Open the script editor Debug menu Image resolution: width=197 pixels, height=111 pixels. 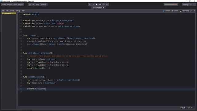pos(18,11)
